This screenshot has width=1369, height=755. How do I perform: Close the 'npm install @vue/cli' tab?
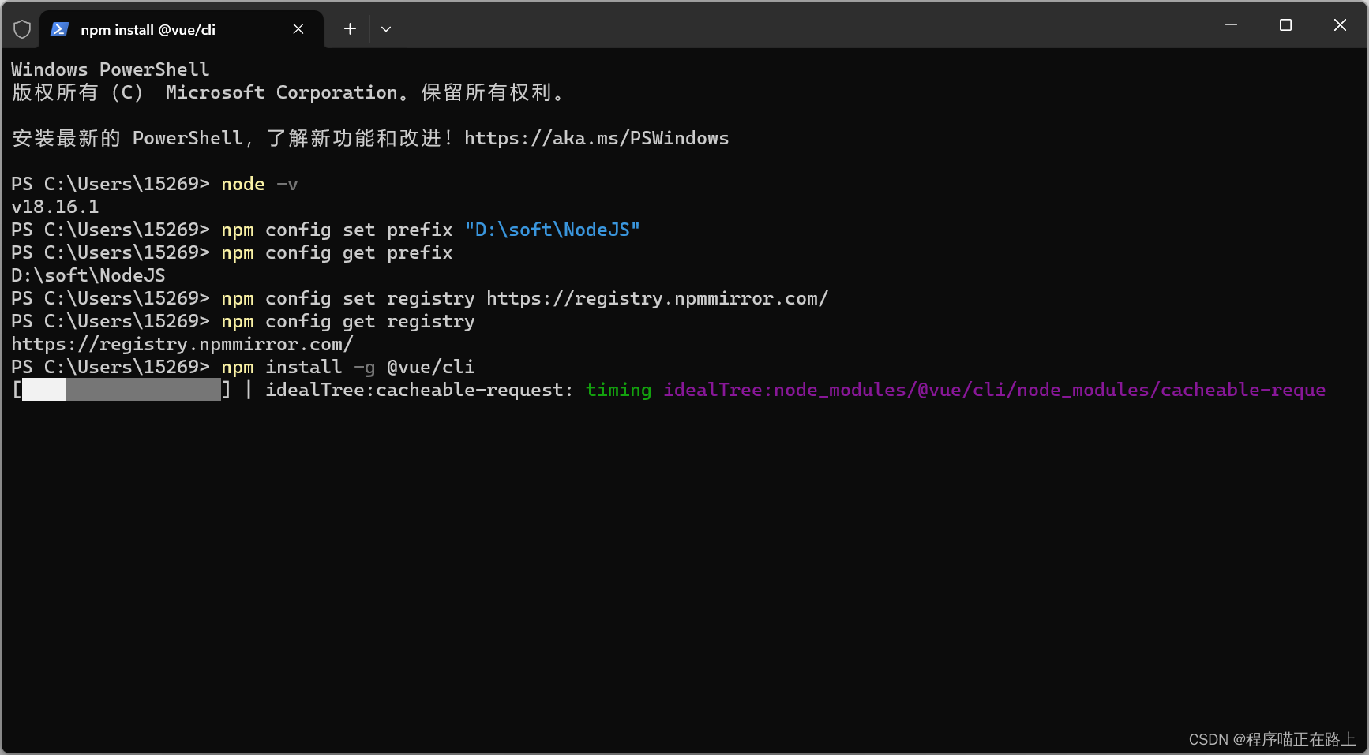(298, 29)
